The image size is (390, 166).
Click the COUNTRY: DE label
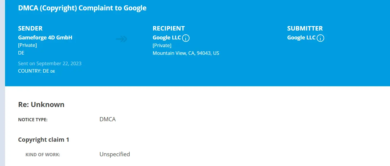point(34,71)
